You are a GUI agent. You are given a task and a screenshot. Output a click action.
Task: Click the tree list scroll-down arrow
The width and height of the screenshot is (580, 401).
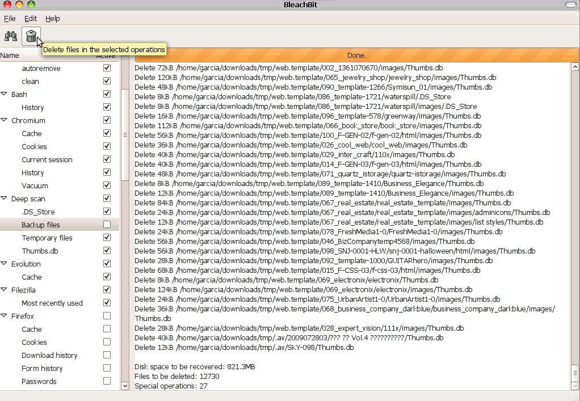[x=125, y=386]
